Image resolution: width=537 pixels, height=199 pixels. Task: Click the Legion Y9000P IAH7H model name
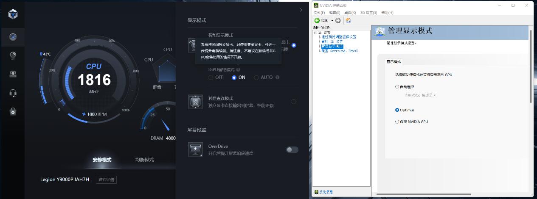(x=65, y=180)
